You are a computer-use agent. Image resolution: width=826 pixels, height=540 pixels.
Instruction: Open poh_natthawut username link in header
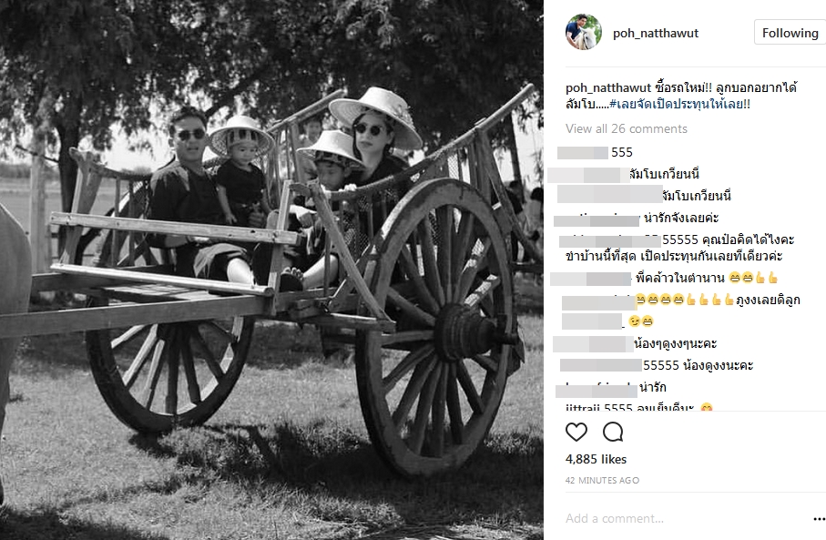pyautogui.click(x=656, y=33)
